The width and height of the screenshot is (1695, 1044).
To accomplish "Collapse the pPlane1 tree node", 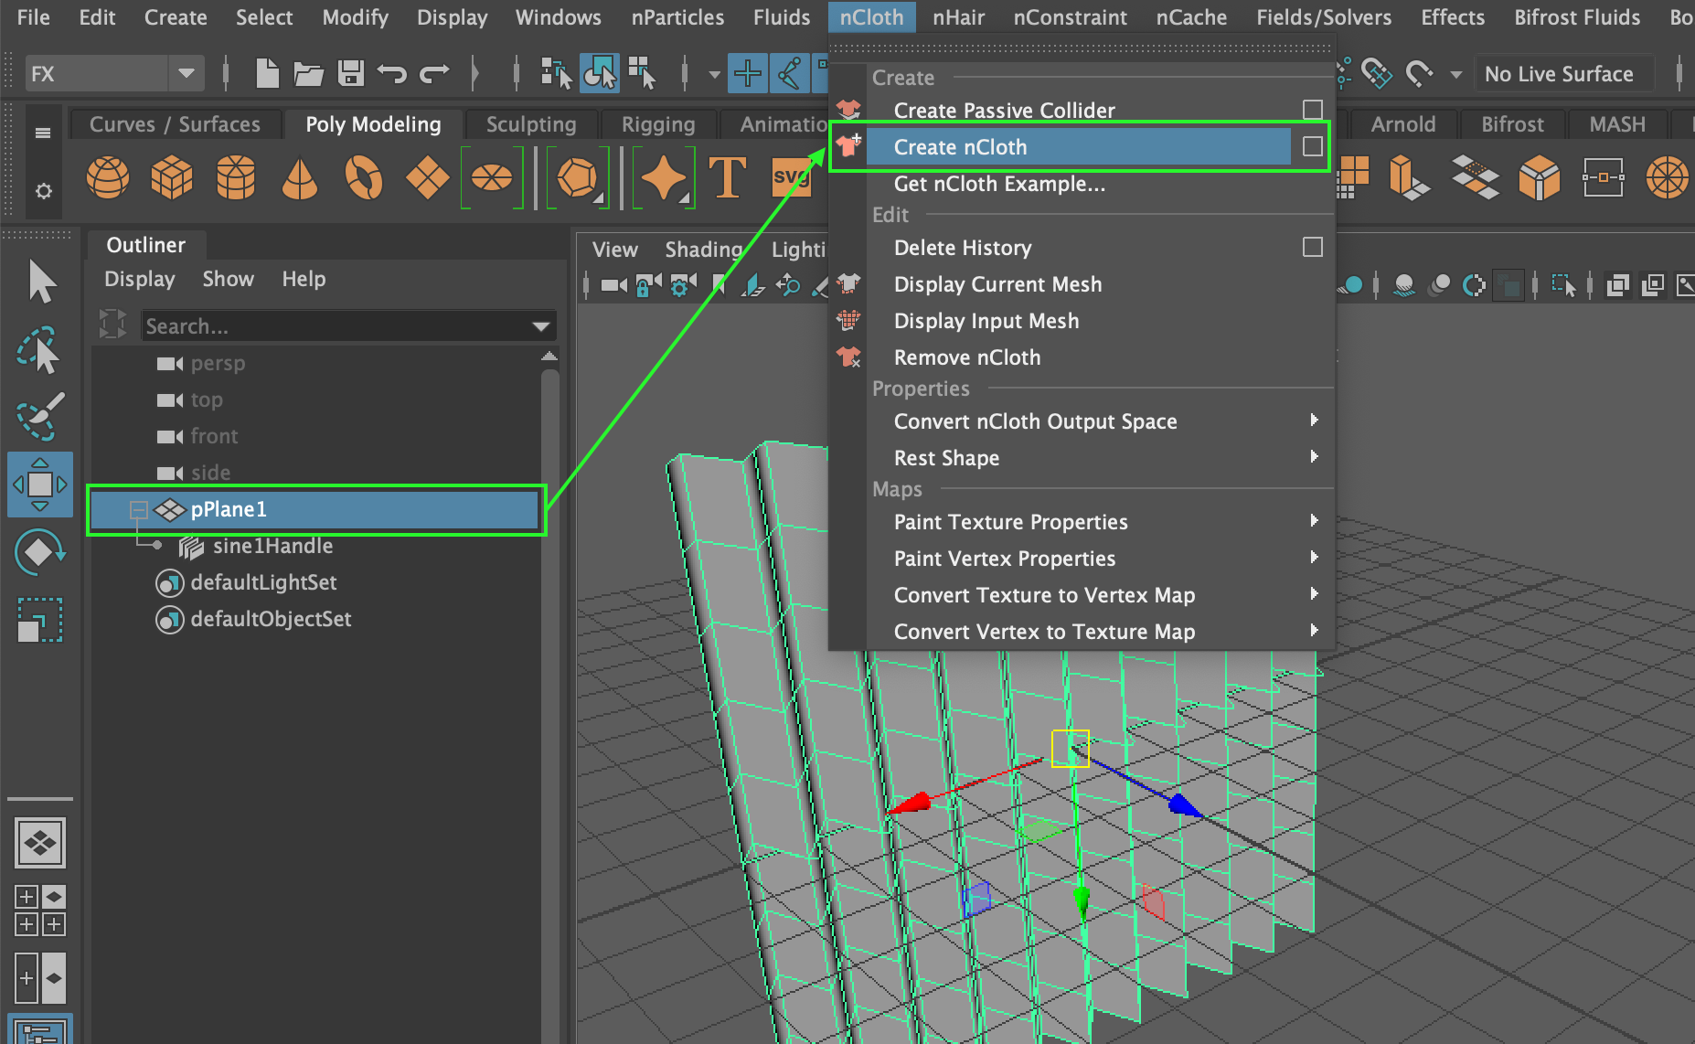I will click(138, 509).
